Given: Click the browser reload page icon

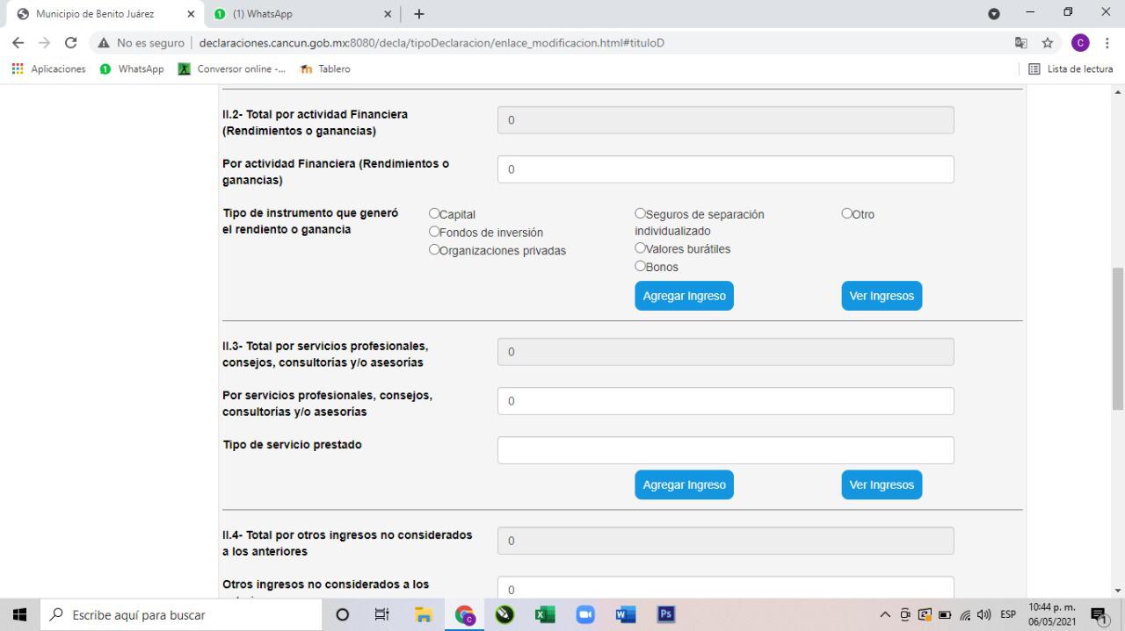Looking at the screenshot, I should point(70,43).
